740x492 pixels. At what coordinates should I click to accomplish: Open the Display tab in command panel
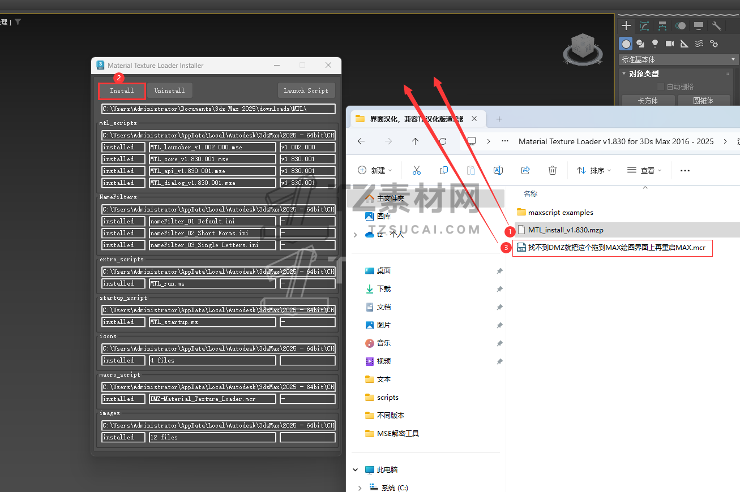click(x=699, y=25)
